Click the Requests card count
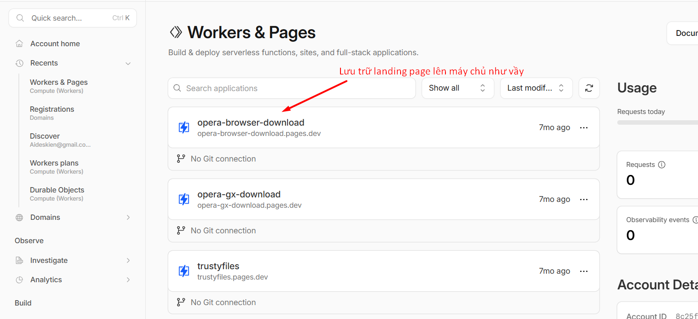The width and height of the screenshot is (698, 319). click(630, 180)
